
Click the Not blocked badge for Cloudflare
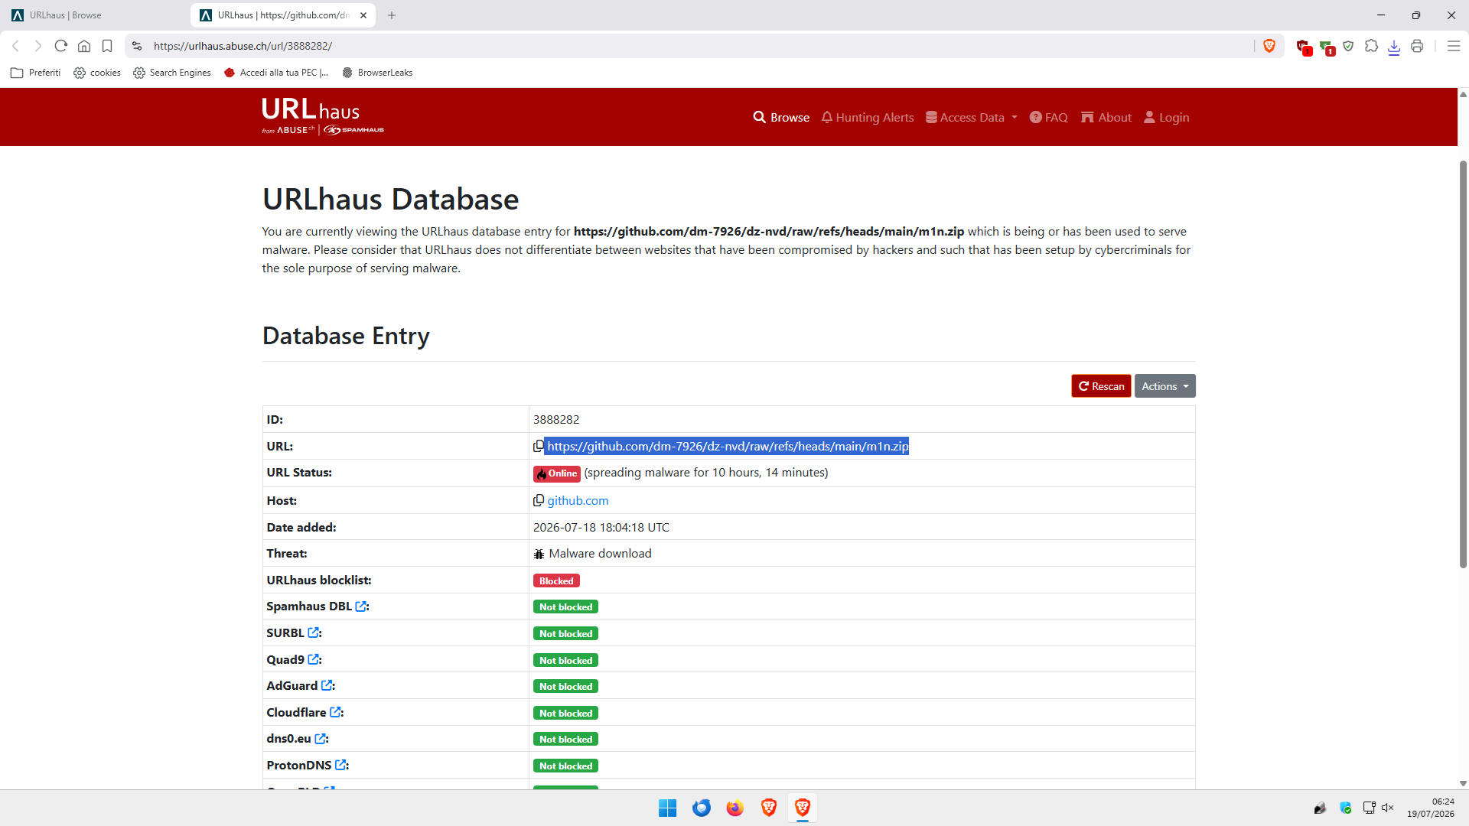point(565,713)
